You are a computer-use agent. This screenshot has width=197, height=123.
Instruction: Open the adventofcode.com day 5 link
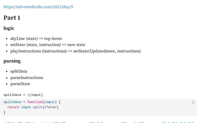(38, 6)
